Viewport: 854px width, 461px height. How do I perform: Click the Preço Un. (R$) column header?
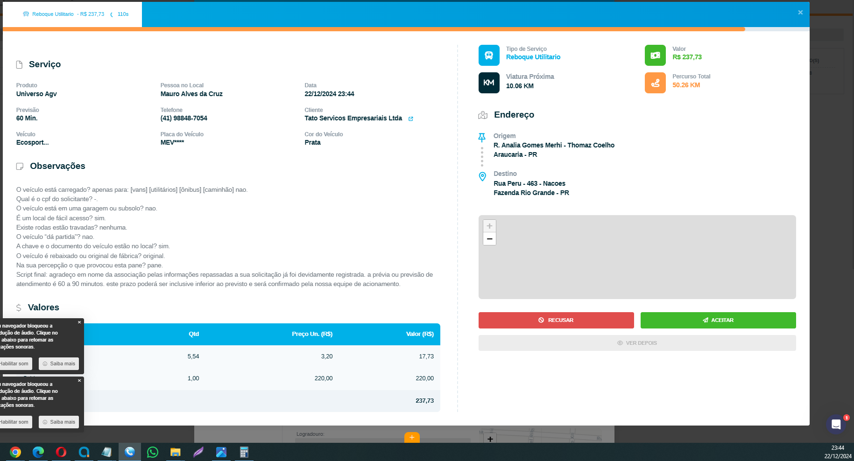(312, 334)
